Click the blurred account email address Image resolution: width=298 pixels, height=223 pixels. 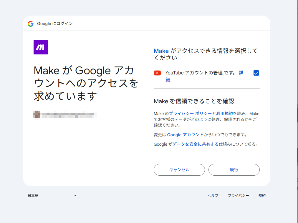click(x=69, y=114)
